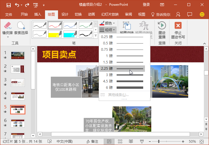Screen dimensions: 209x145
Task: Play the 墨迹重播 ink replay
Action: tap(162, 30)
